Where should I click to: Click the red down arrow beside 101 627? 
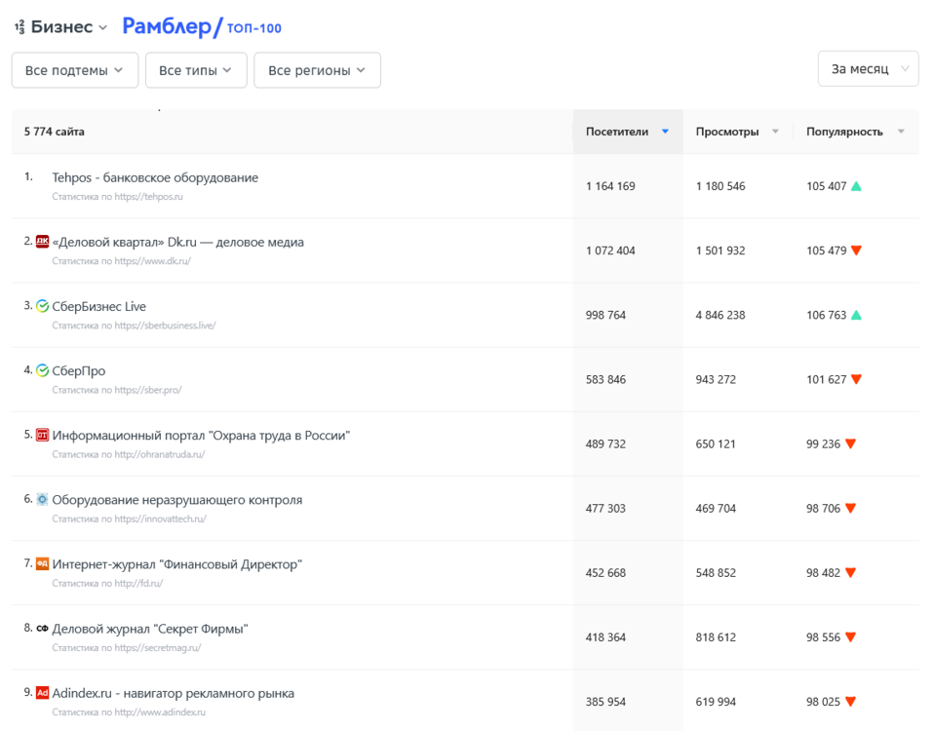(x=856, y=379)
